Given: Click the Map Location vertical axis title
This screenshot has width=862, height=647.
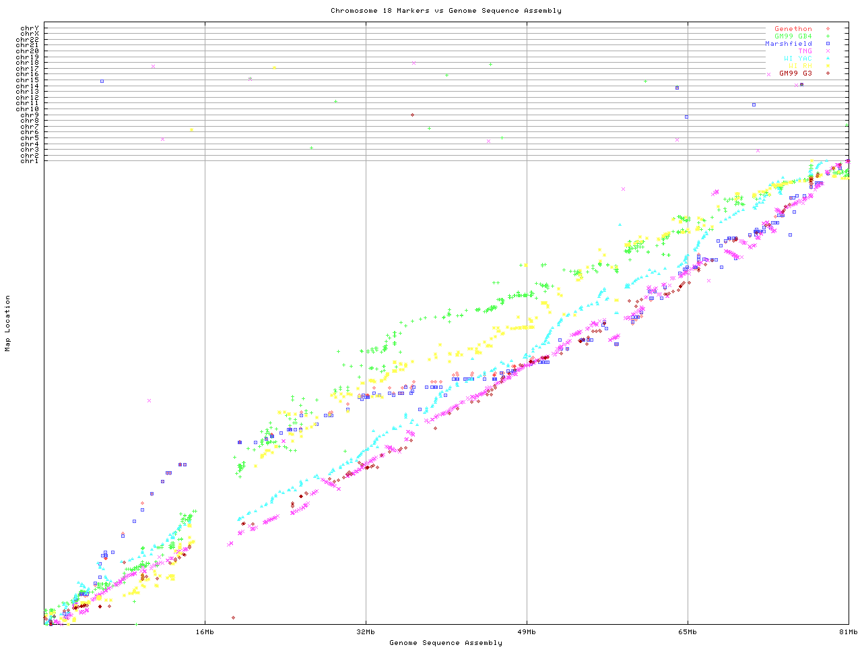Looking at the screenshot, I should click(8, 323).
